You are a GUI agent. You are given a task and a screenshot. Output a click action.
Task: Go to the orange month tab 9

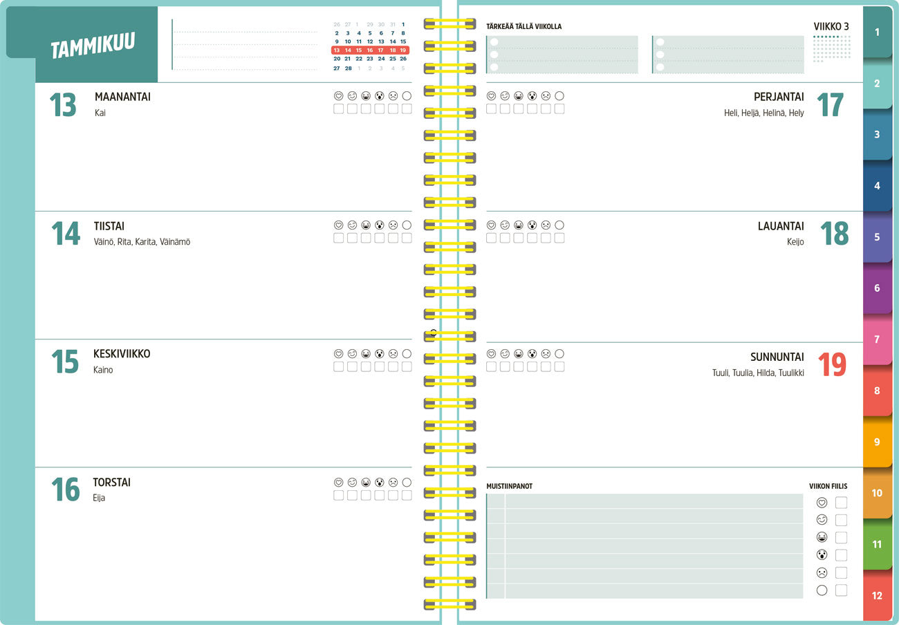tap(878, 442)
